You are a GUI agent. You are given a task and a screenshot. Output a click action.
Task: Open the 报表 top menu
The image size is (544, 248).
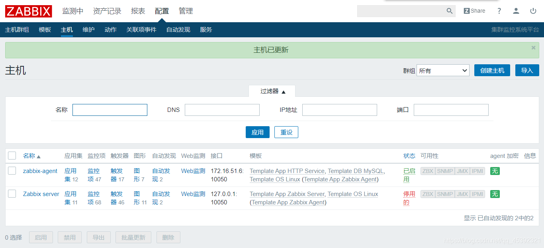138,11
